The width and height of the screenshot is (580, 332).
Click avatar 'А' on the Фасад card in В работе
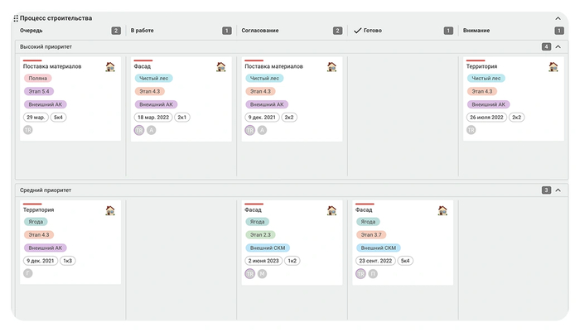click(151, 130)
